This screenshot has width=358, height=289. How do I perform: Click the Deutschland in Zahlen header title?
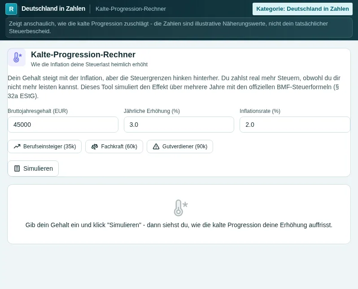pos(53,9)
